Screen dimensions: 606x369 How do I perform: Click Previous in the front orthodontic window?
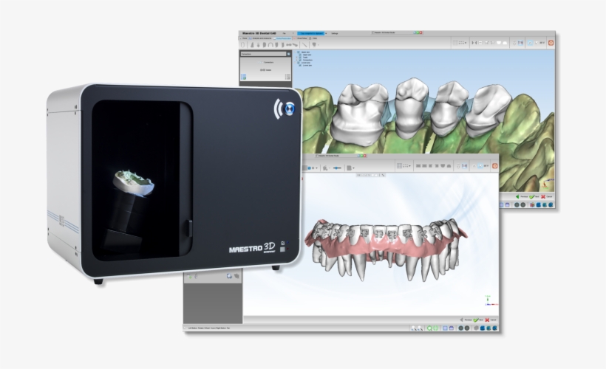click(x=465, y=320)
